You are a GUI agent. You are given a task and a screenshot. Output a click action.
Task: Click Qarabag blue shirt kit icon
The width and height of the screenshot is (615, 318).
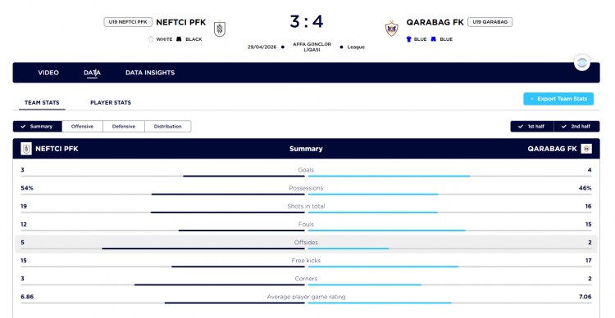[408, 39]
